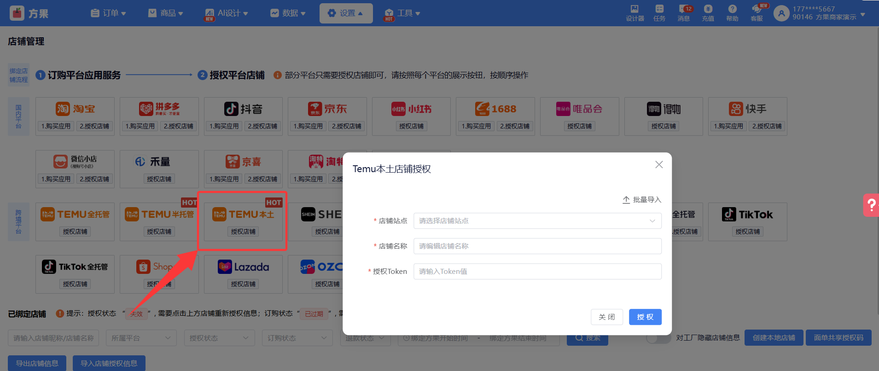Open the 设计器 designer icon

coord(635,9)
